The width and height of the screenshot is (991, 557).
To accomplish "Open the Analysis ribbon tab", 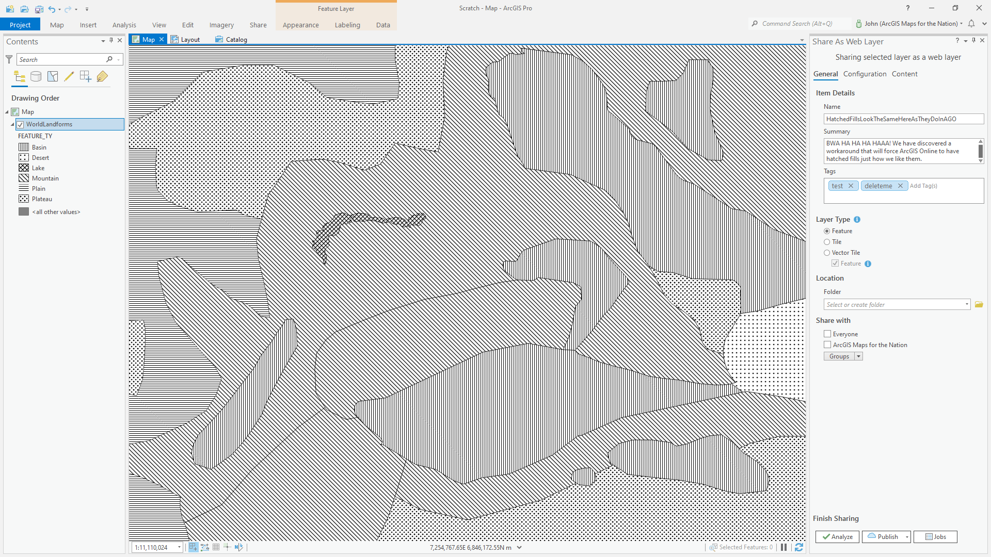I will click(x=124, y=25).
